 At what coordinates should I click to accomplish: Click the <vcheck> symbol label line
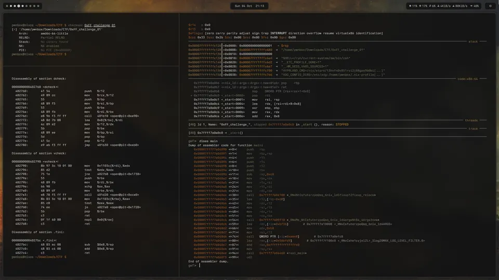[35, 161]
